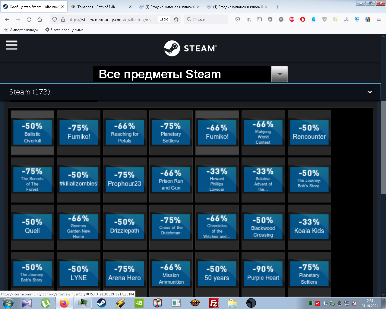Select the #killallzombies coupon
The image size is (386, 309).
[79, 180]
